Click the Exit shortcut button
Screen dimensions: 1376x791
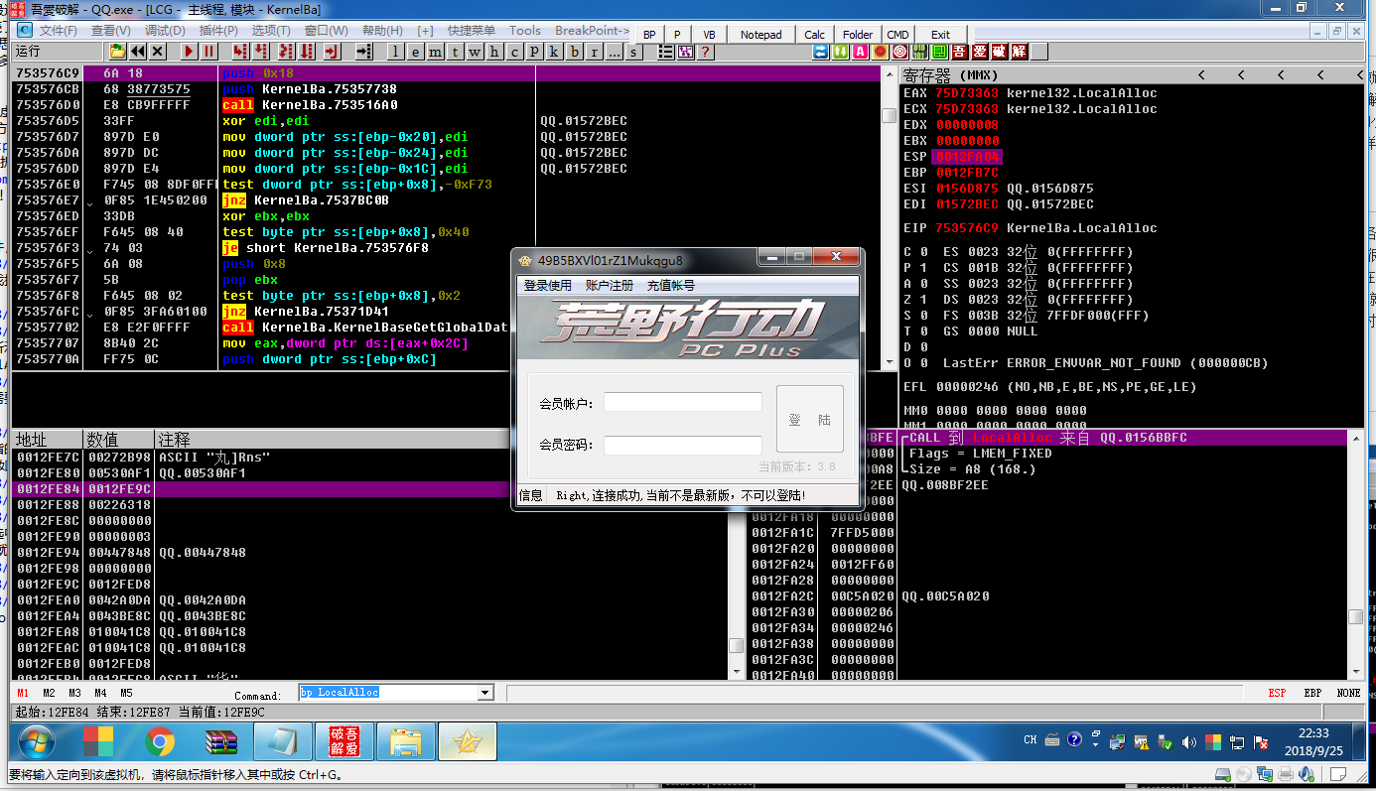click(940, 35)
